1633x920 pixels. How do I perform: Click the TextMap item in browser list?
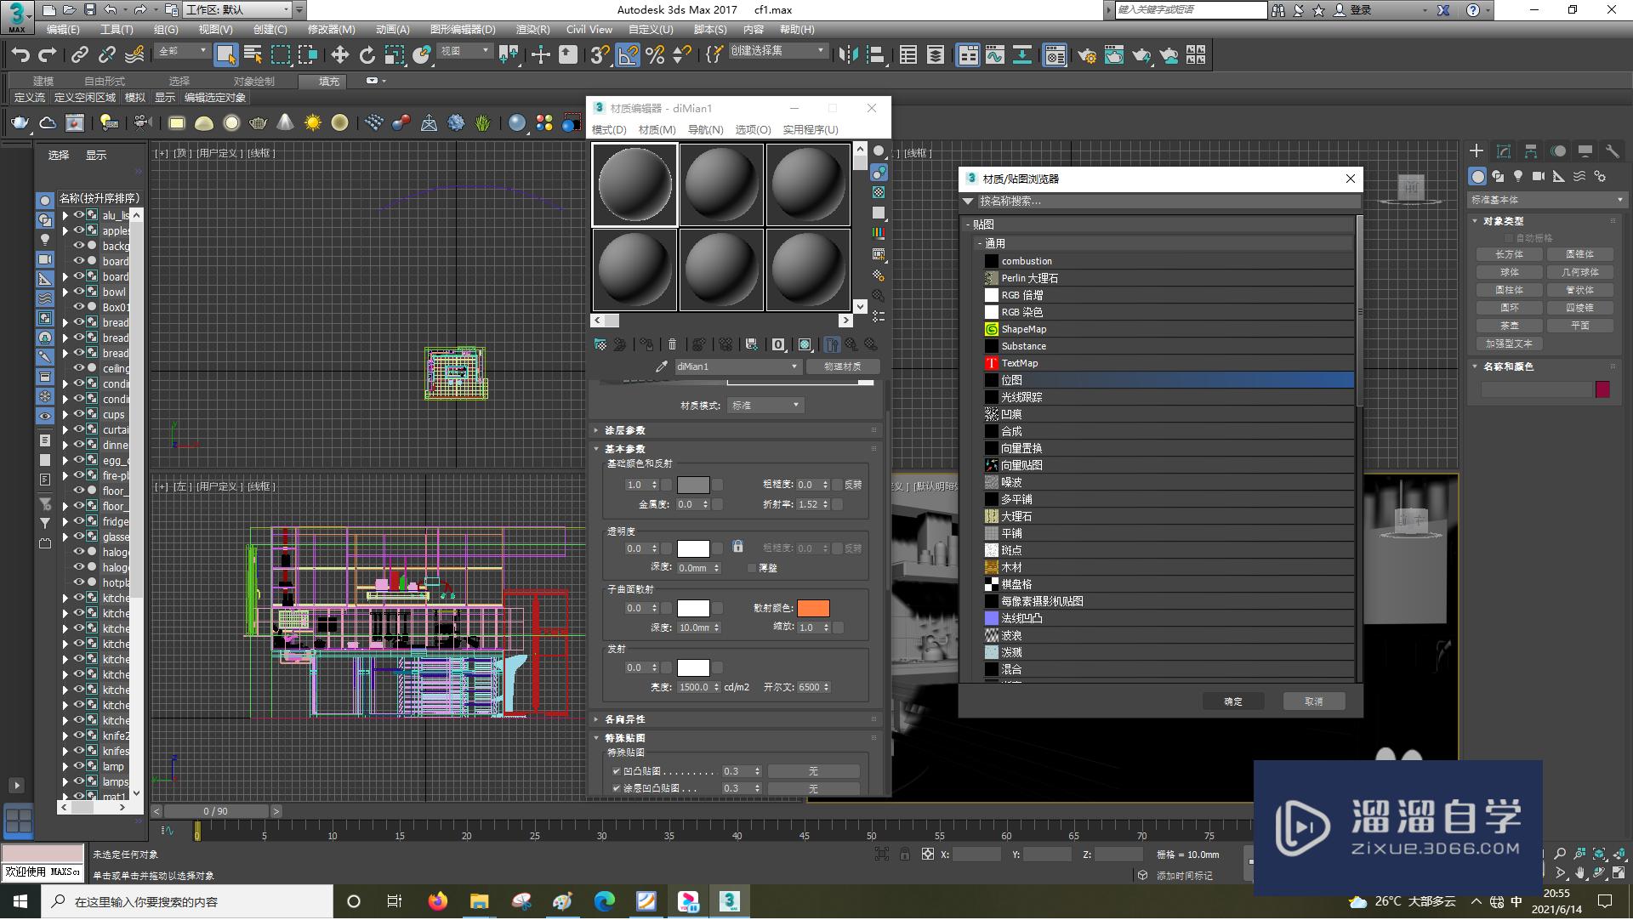point(1018,362)
